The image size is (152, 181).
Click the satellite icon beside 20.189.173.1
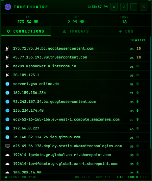[7, 75]
